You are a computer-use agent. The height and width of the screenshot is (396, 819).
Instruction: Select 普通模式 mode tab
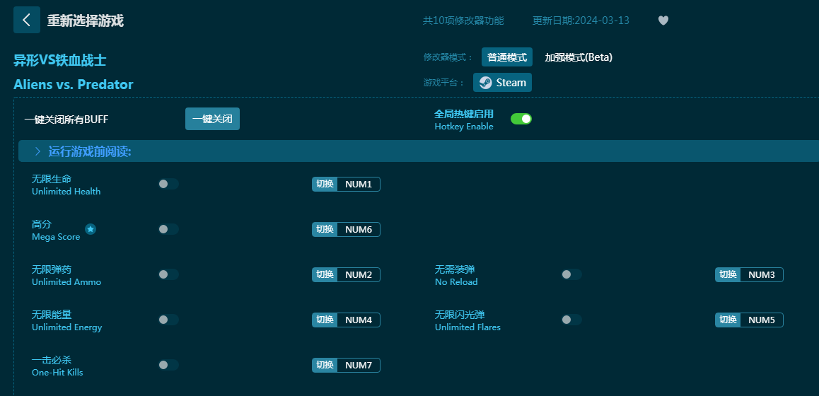pyautogui.click(x=506, y=57)
